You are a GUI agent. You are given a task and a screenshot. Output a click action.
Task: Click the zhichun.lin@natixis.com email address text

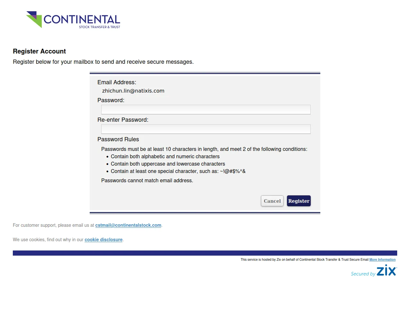(x=133, y=91)
